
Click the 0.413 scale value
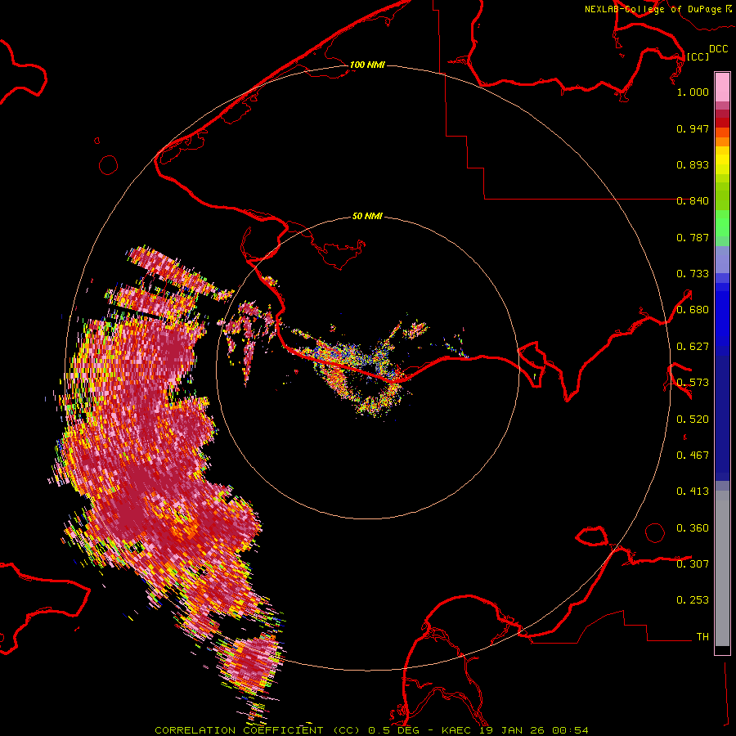[x=693, y=491]
